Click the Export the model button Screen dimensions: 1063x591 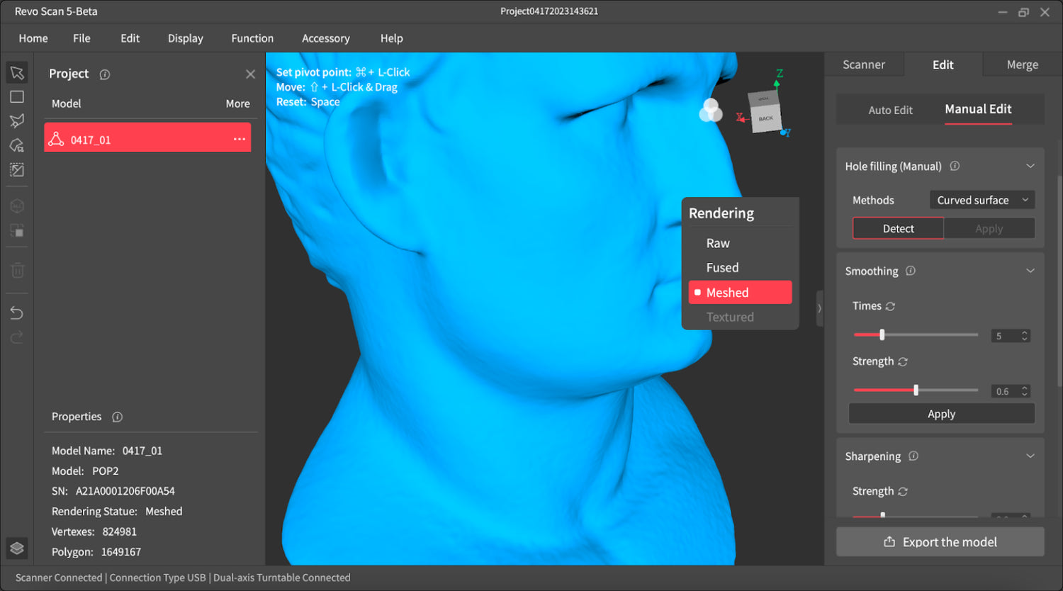click(940, 541)
